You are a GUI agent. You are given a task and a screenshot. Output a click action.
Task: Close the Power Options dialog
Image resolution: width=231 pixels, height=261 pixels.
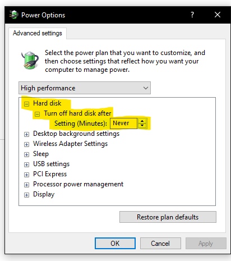point(218,15)
